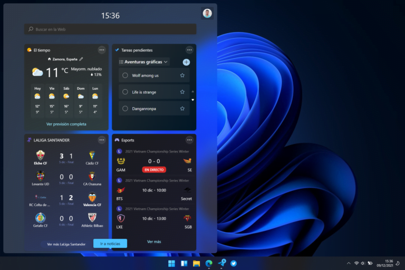The height and width of the screenshot is (270, 405).
Task: Open LaLiga Santander widget options menu
Action: pos(102,140)
